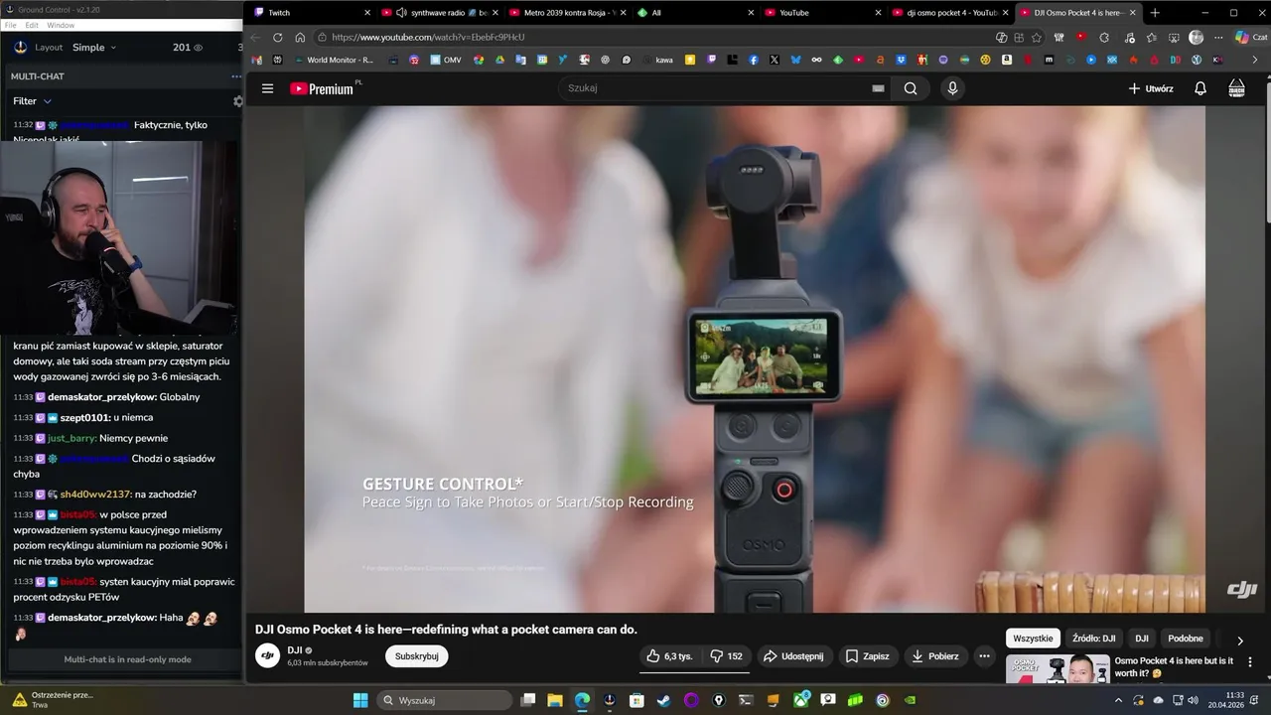Close the Twitch tab
Viewport: 1271px width, 715px height.
(366, 13)
